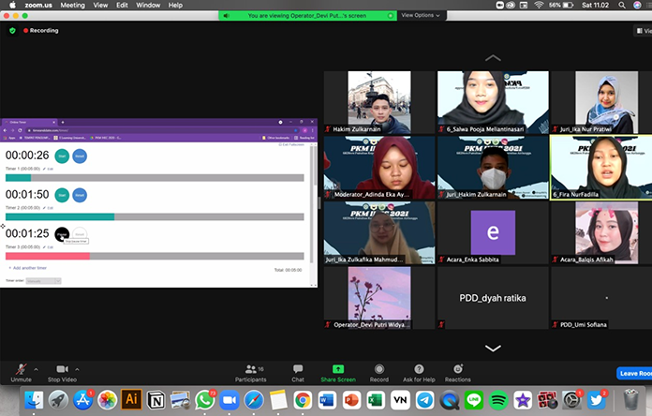Screen dimensions: 652x416
Task: Click the Ask for Help icon
Action: click(x=418, y=370)
